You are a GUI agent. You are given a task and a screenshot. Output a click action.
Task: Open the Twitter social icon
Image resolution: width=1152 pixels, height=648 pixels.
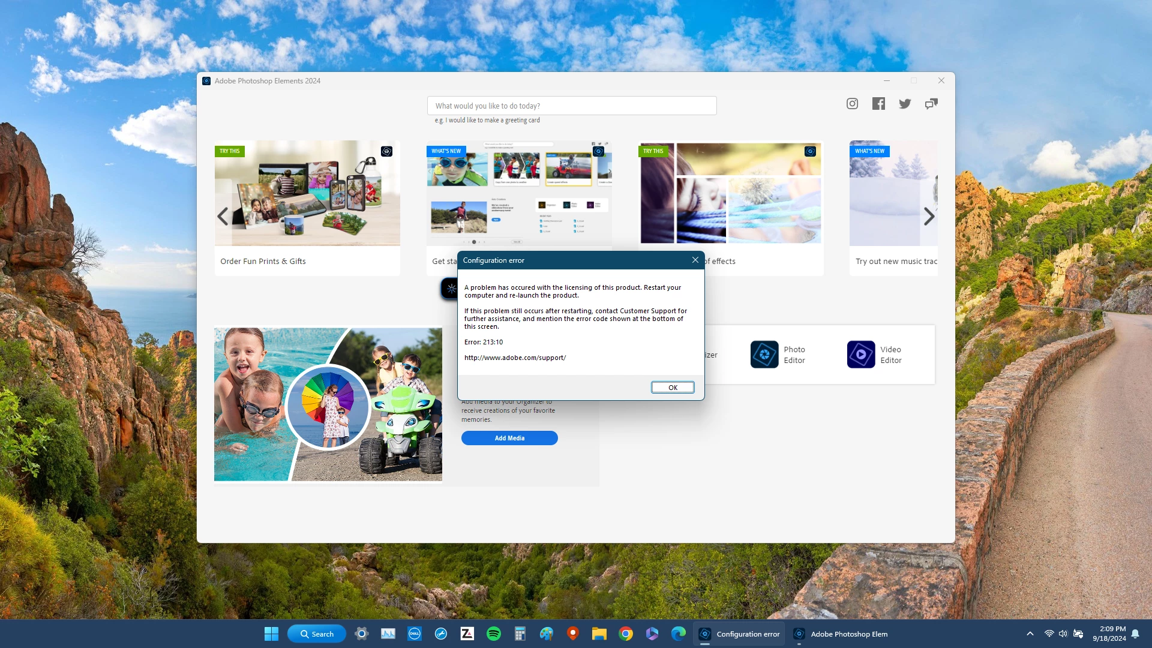[905, 104]
